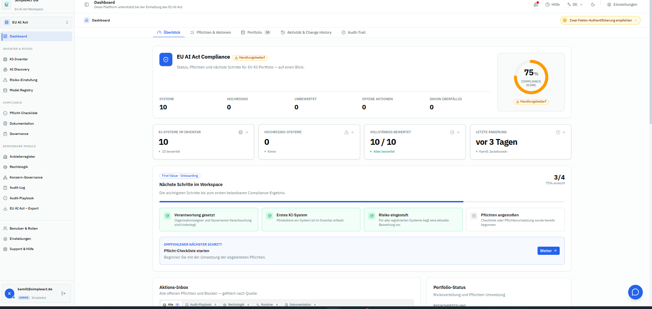Open the Aktivität & Change History tab
This screenshot has width=652, height=309.
[306, 32]
